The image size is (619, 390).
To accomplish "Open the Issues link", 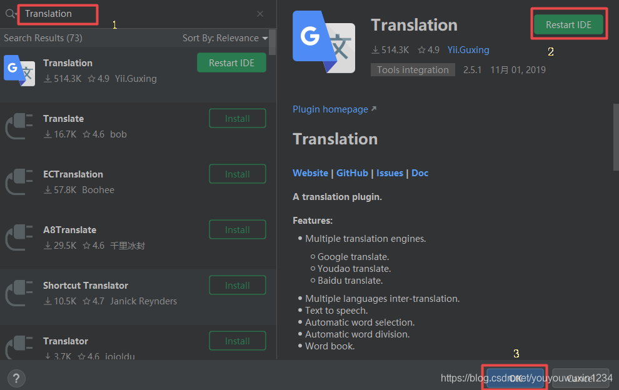I will (x=390, y=173).
